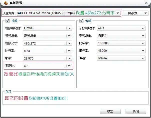Open the 音频编码器 AAC dropdown arrow
The height and width of the screenshot is (118, 151).
pyautogui.click(x=143, y=28)
